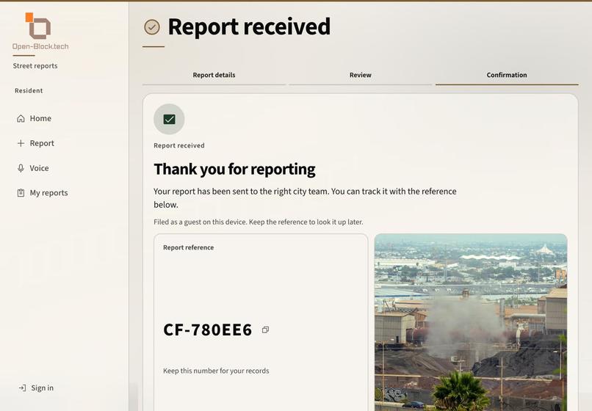Copy the report reference with copy icon
The height and width of the screenshot is (411, 592).
pos(265,330)
